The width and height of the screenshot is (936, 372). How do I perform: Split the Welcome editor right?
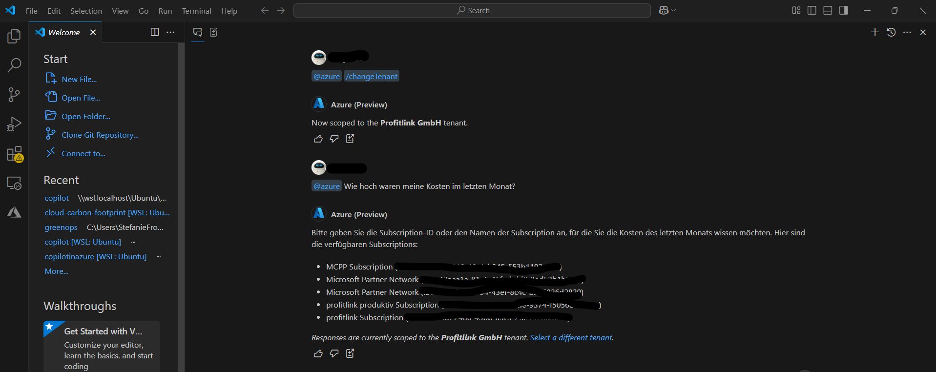tap(155, 32)
